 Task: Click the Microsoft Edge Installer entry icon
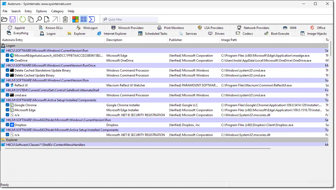(12, 110)
